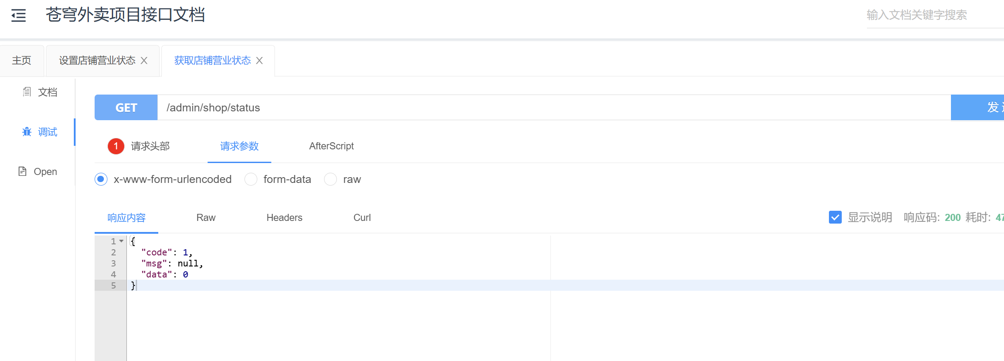Select the 调试 bug icon in sidebar

click(27, 132)
